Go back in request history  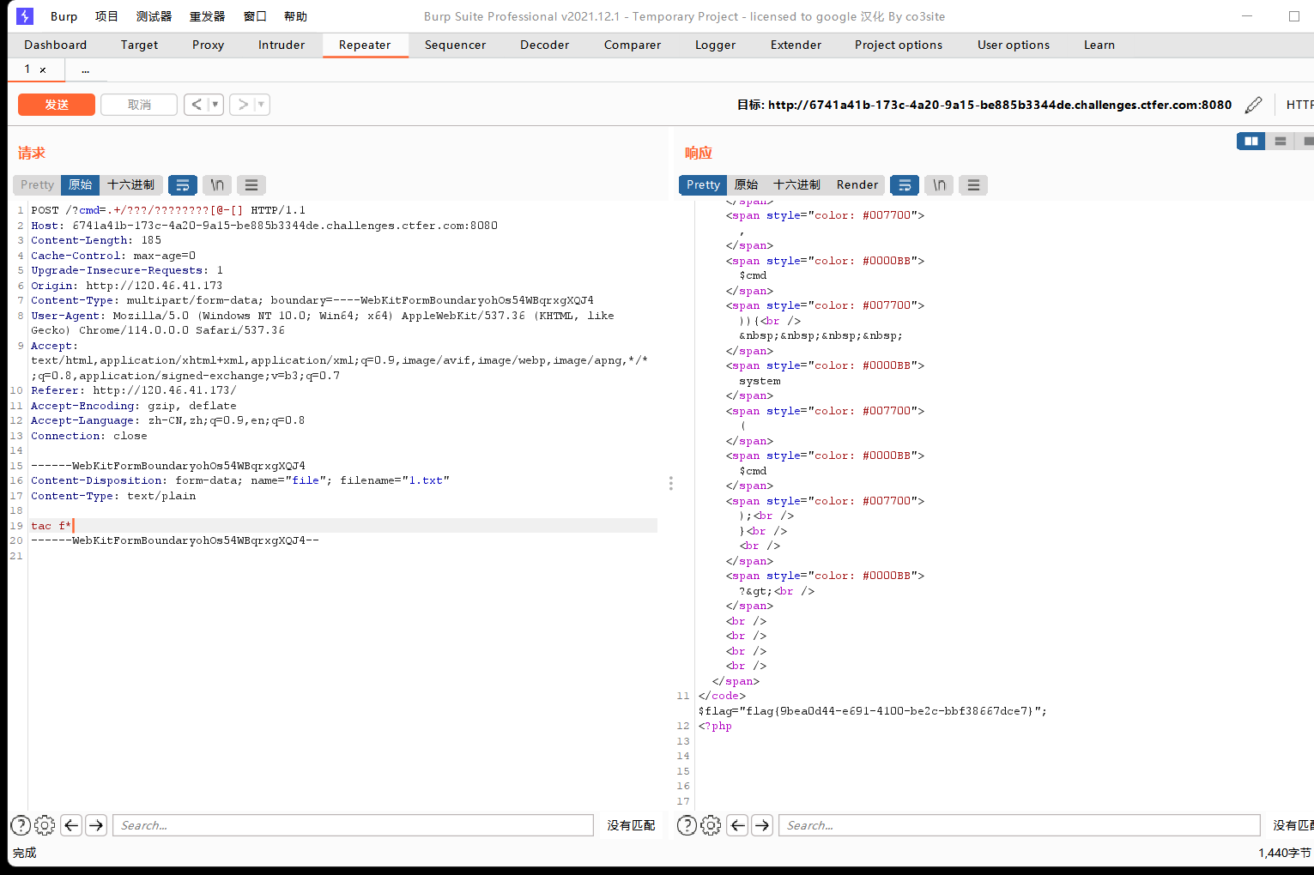click(x=197, y=105)
